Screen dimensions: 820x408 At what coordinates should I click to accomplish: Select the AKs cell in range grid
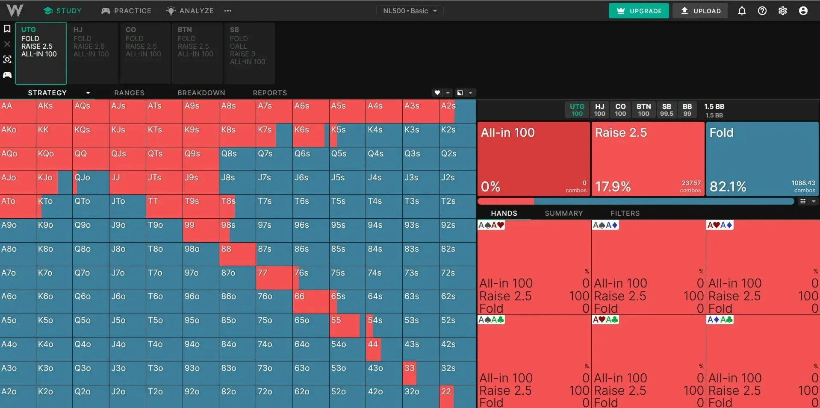pos(54,111)
